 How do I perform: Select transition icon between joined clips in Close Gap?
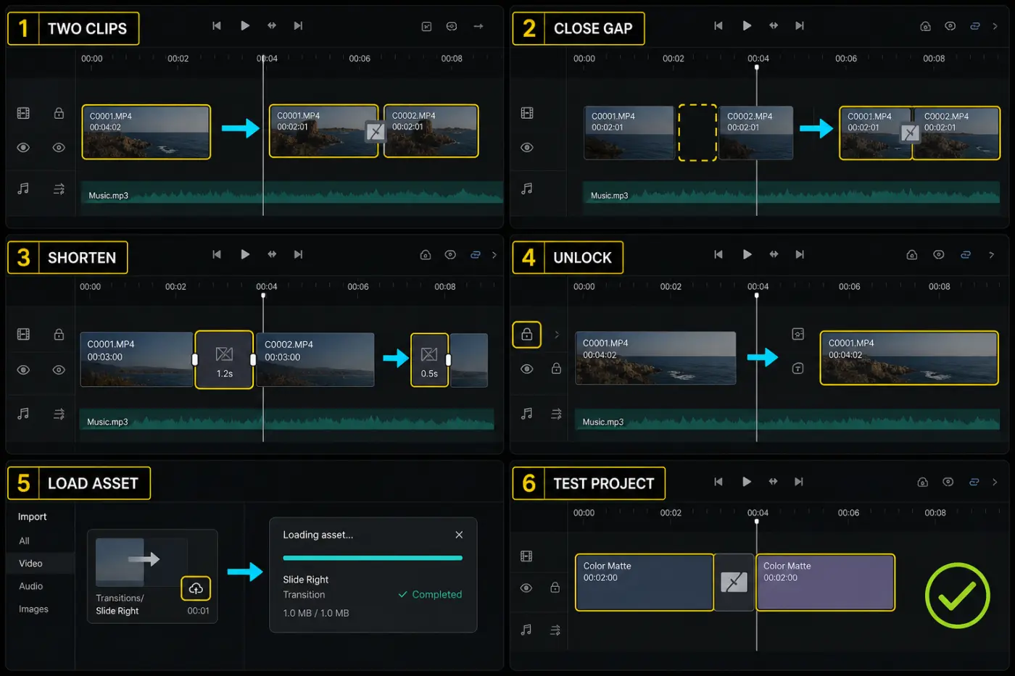click(x=910, y=133)
